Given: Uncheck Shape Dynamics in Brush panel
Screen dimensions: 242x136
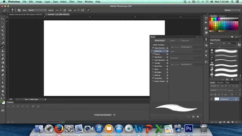Looking at the screenshot, I should (x=153, y=48).
